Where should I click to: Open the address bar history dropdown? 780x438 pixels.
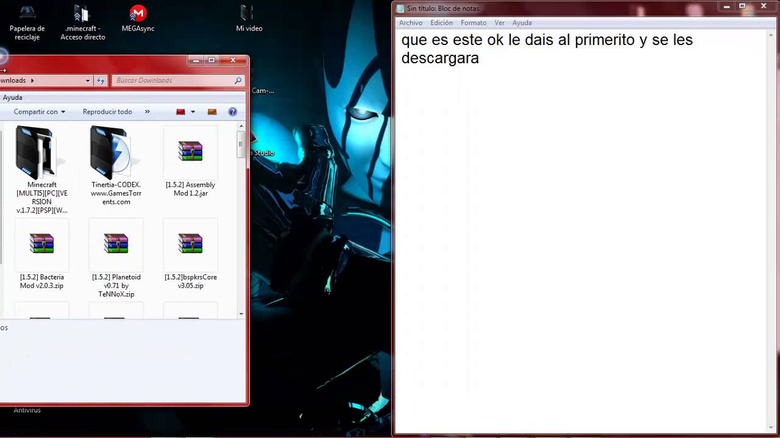[88, 80]
